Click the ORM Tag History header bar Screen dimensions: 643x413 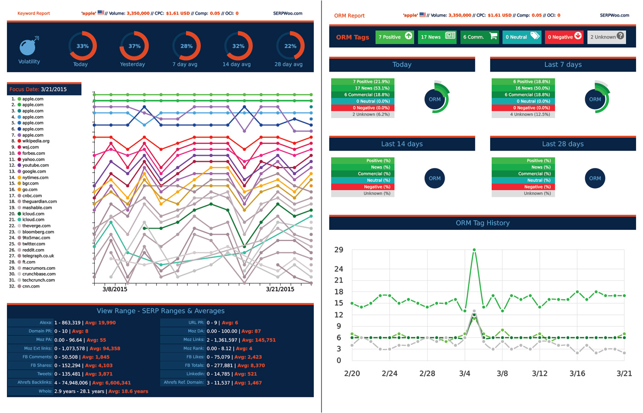tap(482, 223)
